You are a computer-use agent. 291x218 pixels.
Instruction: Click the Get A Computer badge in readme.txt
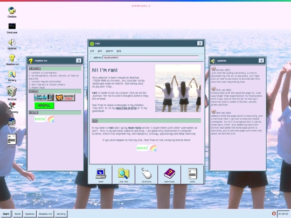coord(44,97)
